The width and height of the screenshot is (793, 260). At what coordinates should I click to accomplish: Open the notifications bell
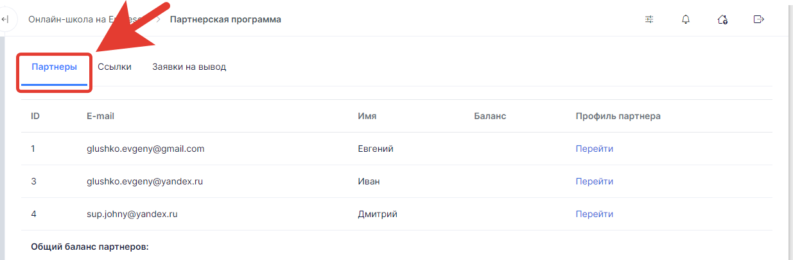point(686,19)
